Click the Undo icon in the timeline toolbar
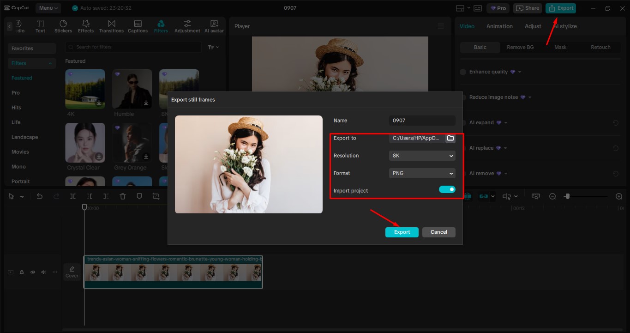Viewport: 630px width, 333px height. (39, 196)
